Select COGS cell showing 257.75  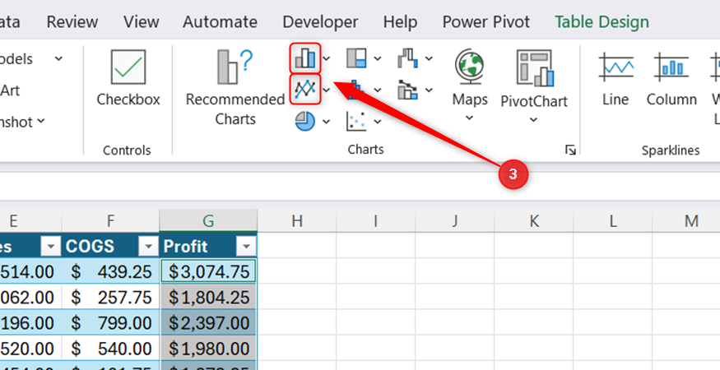point(110,298)
